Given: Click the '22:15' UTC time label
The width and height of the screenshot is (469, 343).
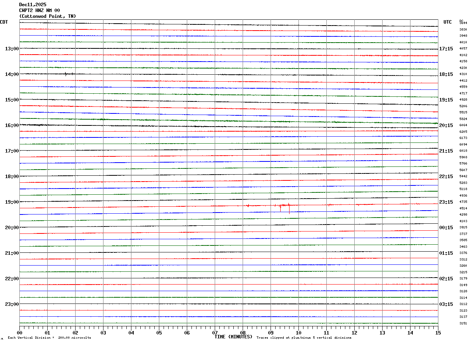Looking at the screenshot, I should point(446,177).
